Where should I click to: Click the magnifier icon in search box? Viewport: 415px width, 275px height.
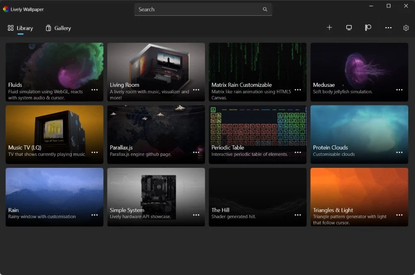265,10
